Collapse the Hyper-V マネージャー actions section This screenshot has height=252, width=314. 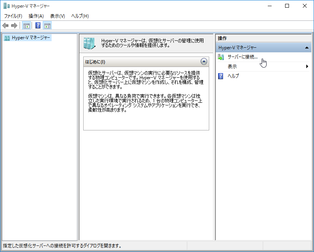click(x=307, y=48)
